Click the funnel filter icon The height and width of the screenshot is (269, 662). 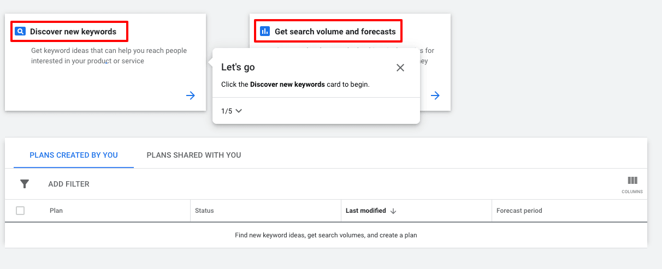[25, 184]
